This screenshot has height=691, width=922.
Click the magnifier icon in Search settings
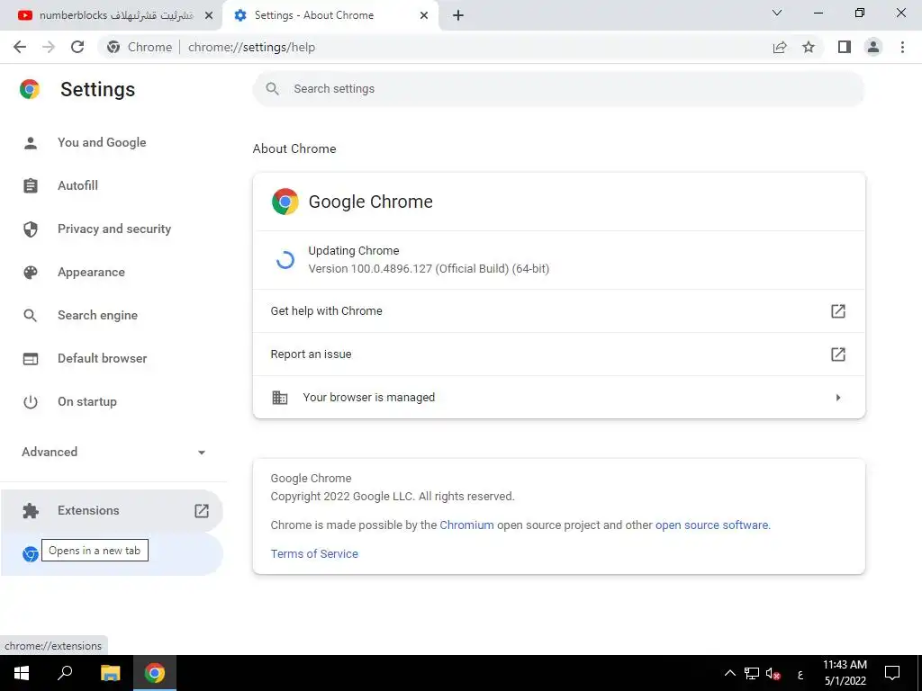tap(272, 89)
